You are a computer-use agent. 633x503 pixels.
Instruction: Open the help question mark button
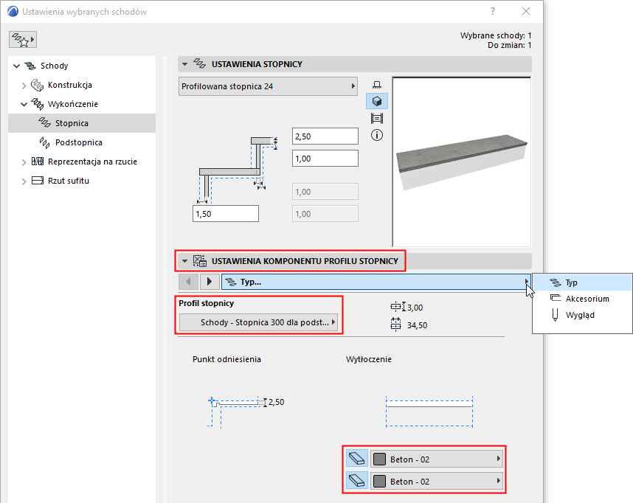pos(493,11)
